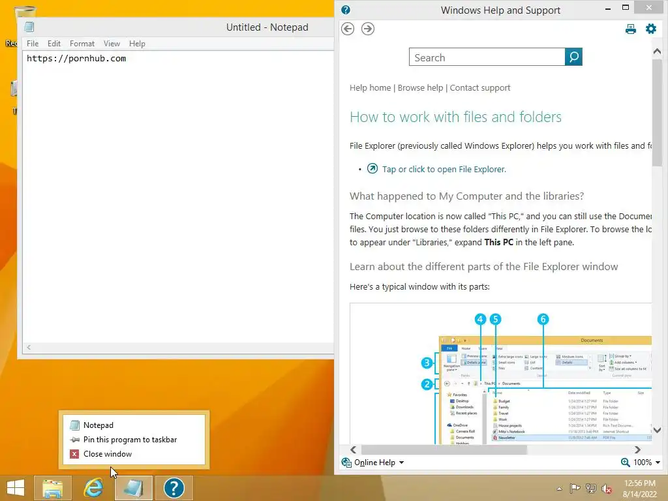Open Help and Support settings via the gear icon
Screen dimensions: 668x501
[651, 29]
